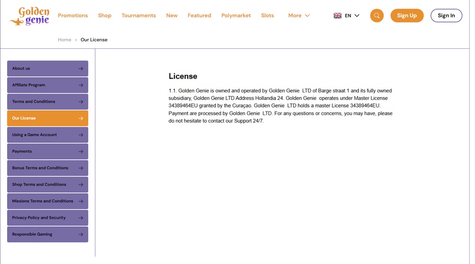This screenshot has width=475, height=264.
Task: Click the License heading text
Action: pos(183,76)
